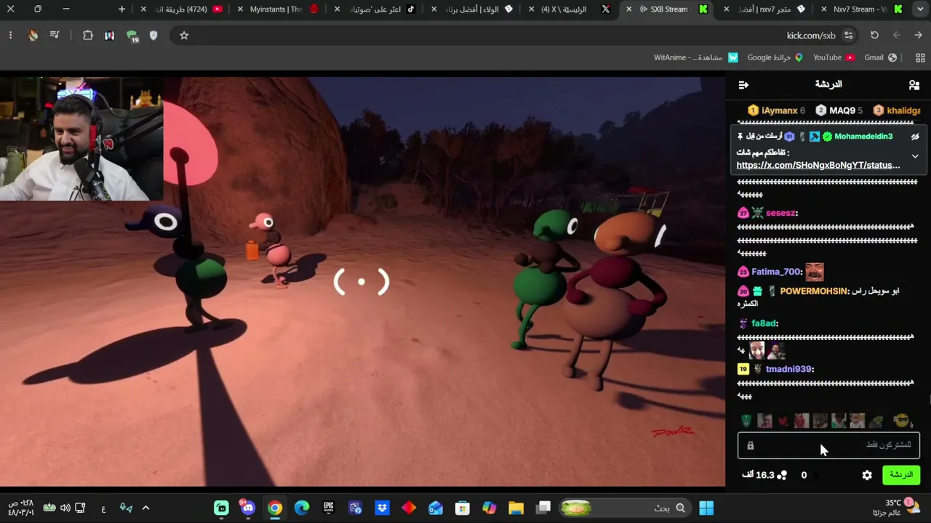Viewport: 931px width, 523px height.
Task: Go forward one page
Action: tap(896, 36)
